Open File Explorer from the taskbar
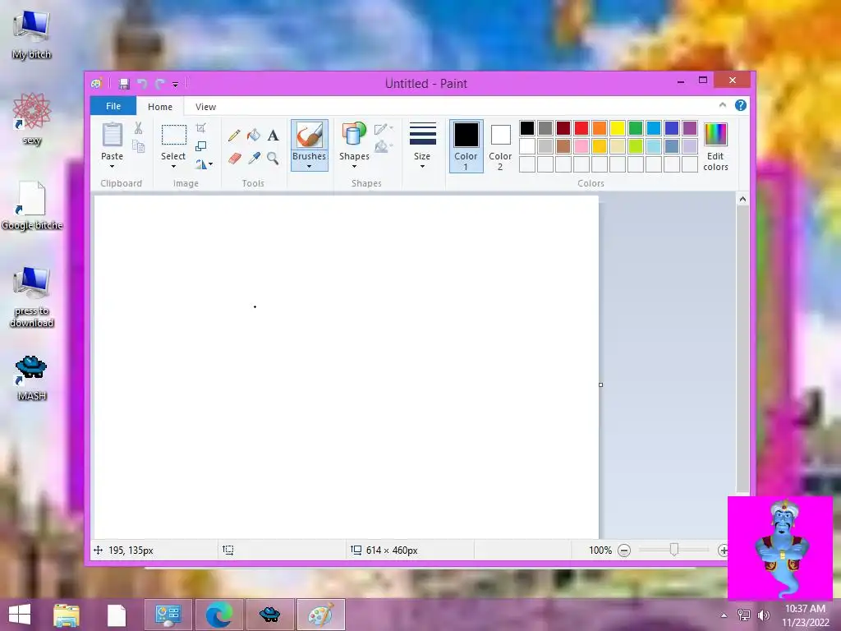The image size is (841, 631). [67, 615]
